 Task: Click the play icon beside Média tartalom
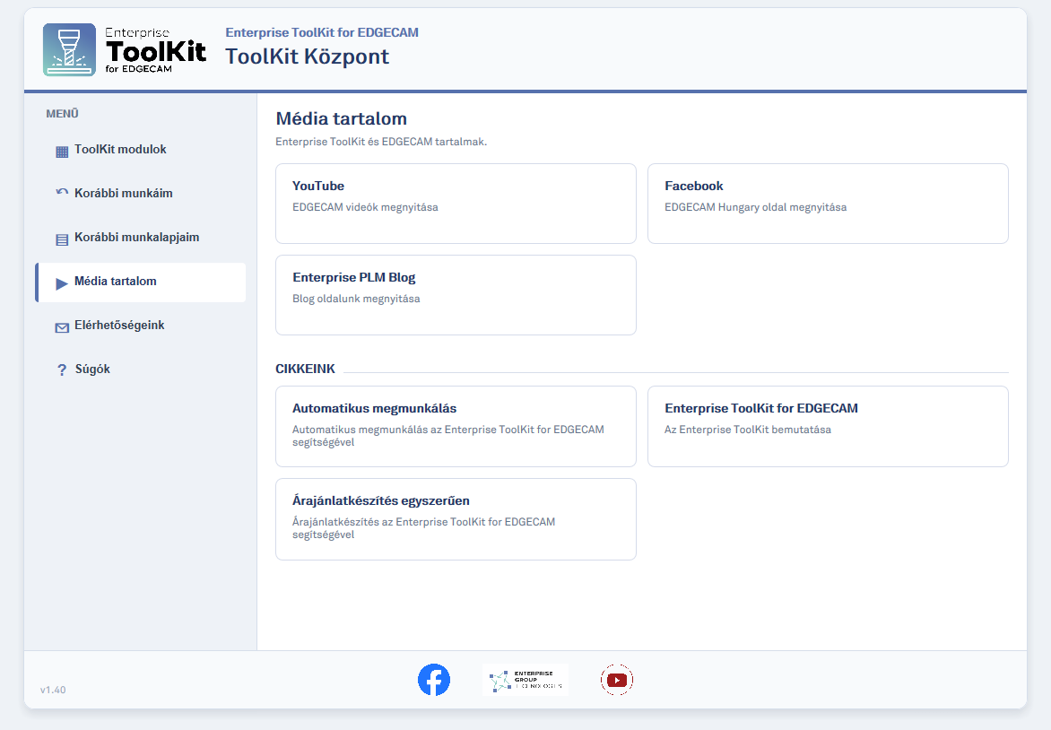pyautogui.click(x=62, y=283)
